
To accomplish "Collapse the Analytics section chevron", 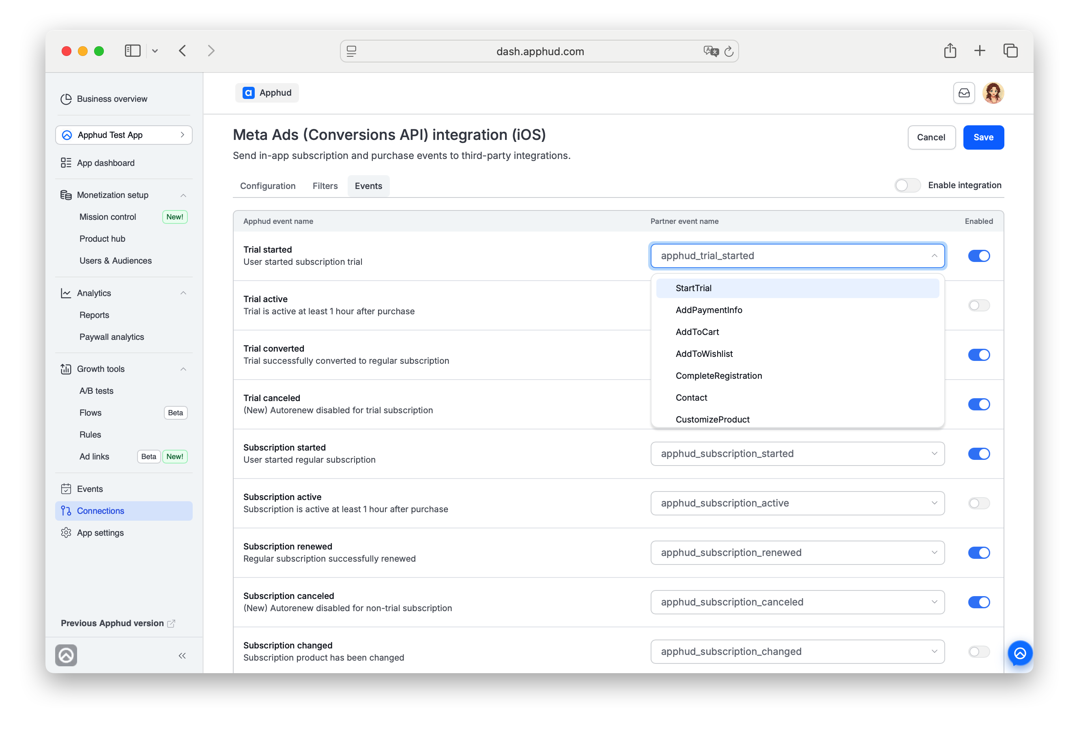I will (183, 293).
